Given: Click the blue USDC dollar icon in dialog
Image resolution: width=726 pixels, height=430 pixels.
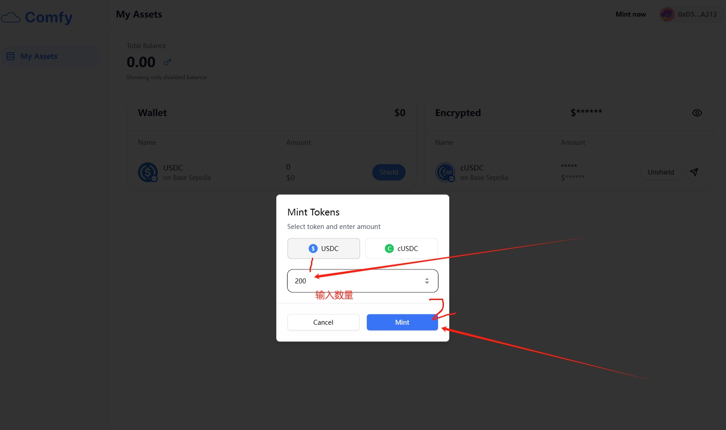Looking at the screenshot, I should tap(313, 249).
